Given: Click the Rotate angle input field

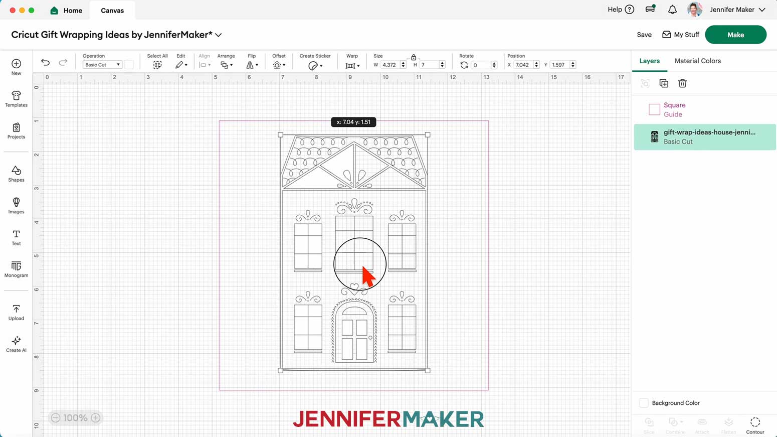Looking at the screenshot, I should [x=481, y=65].
